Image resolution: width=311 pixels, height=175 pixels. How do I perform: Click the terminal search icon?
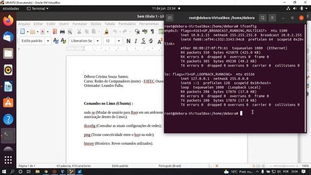(262, 18)
